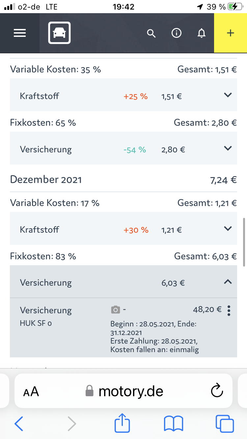Open notifications bell

[201, 33]
